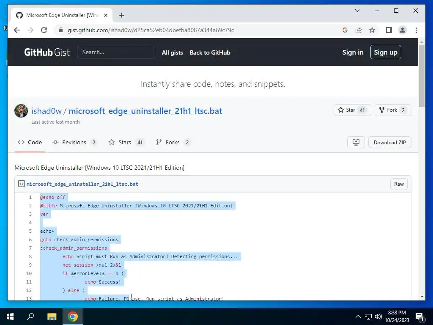
Task: Open the taskbar clock and date
Action: 397,317
